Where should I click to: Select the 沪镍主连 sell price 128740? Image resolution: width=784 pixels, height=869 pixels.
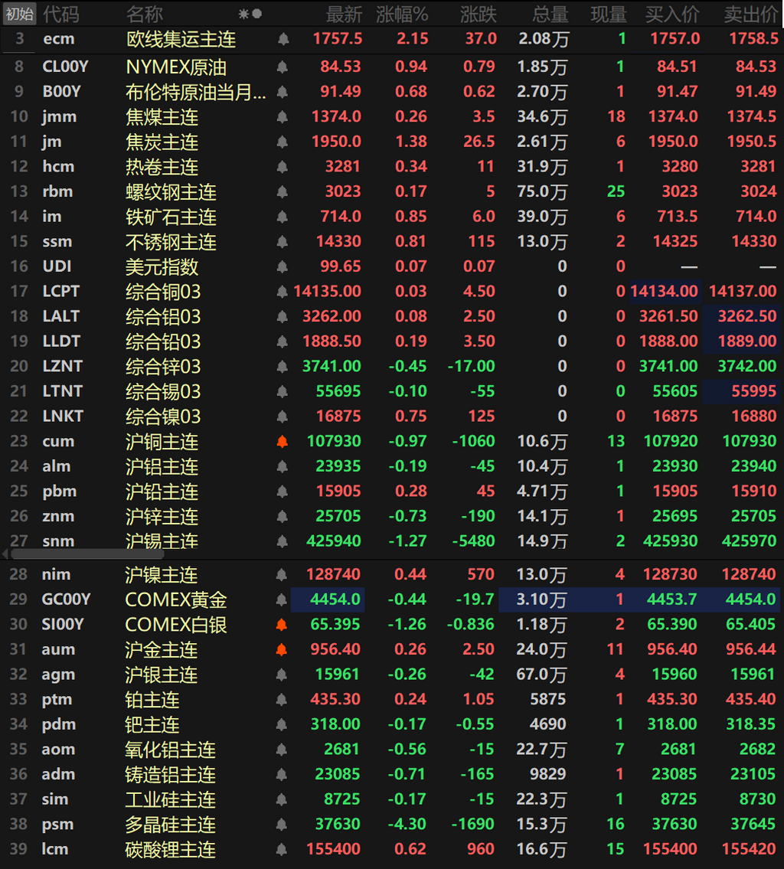[749, 575]
